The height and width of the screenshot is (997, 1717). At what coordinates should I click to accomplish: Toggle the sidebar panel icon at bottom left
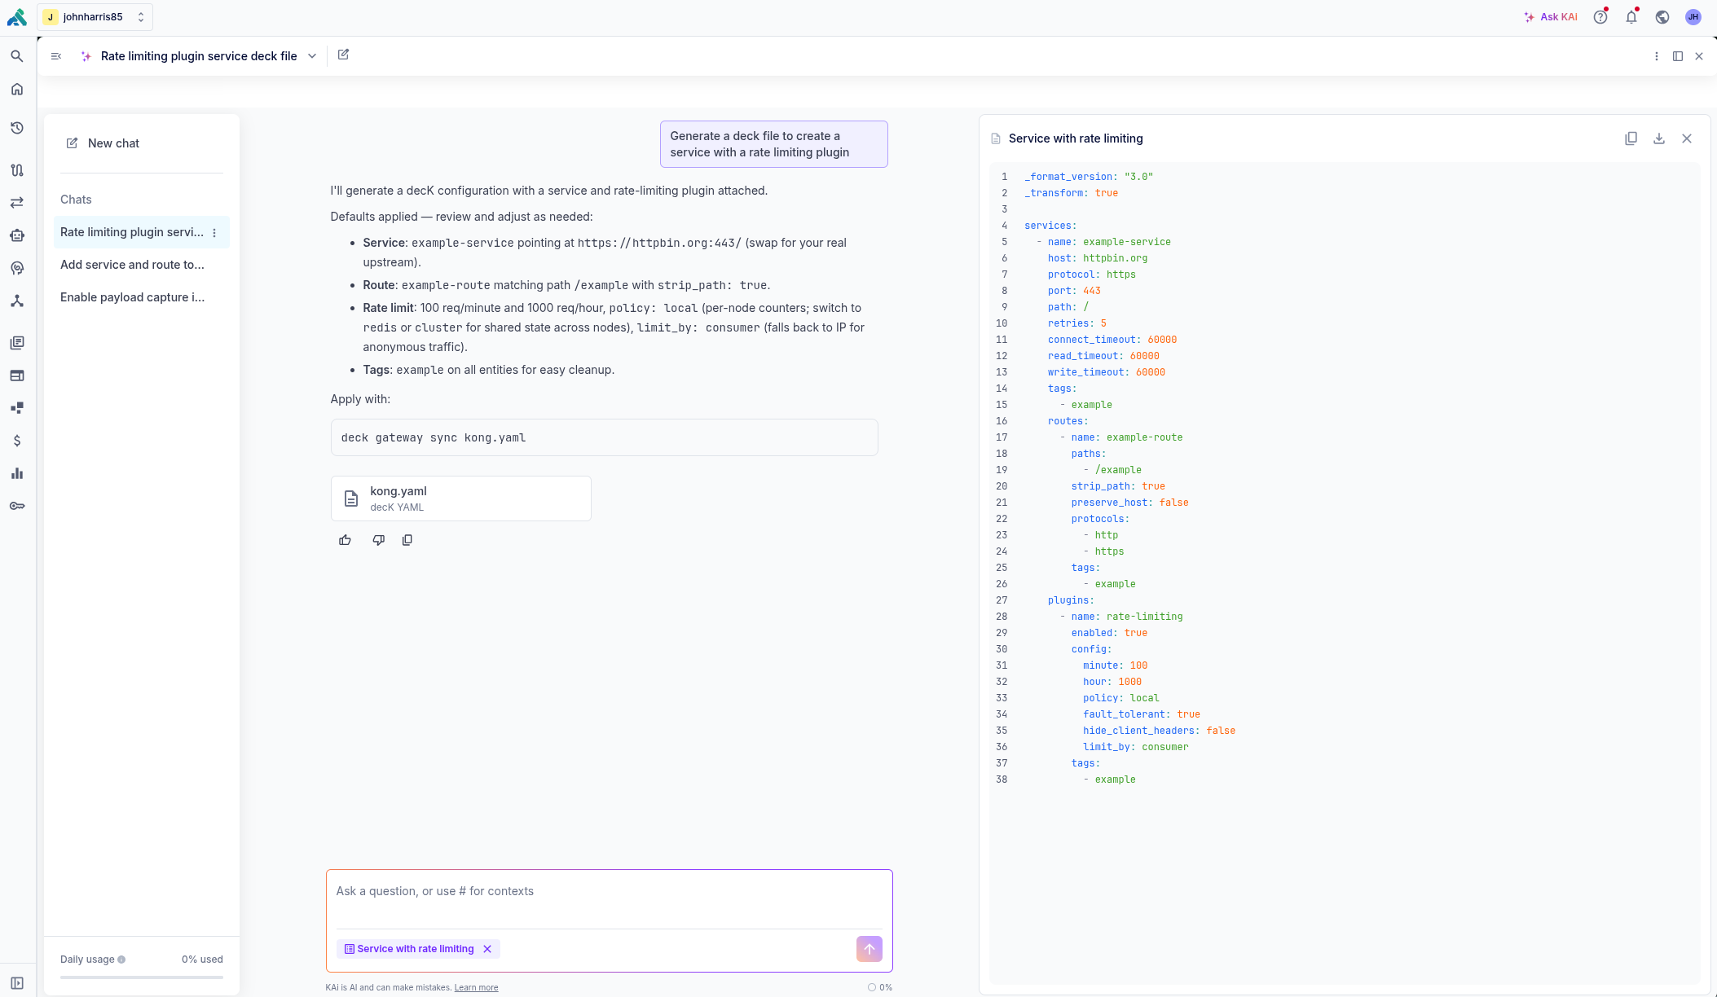click(16, 983)
